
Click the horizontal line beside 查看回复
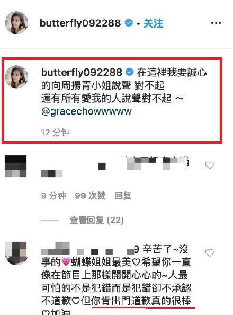point(49,221)
